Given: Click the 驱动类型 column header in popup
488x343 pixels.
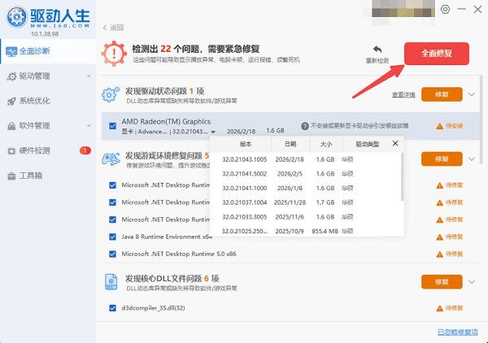Looking at the screenshot, I should point(368,145).
